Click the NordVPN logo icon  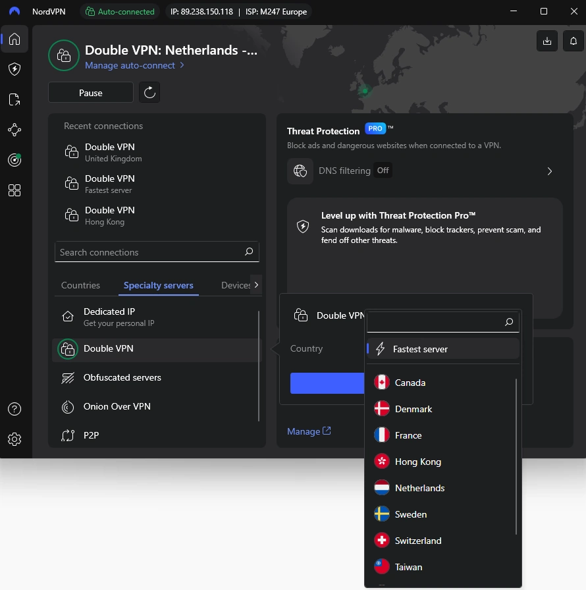pyautogui.click(x=14, y=11)
